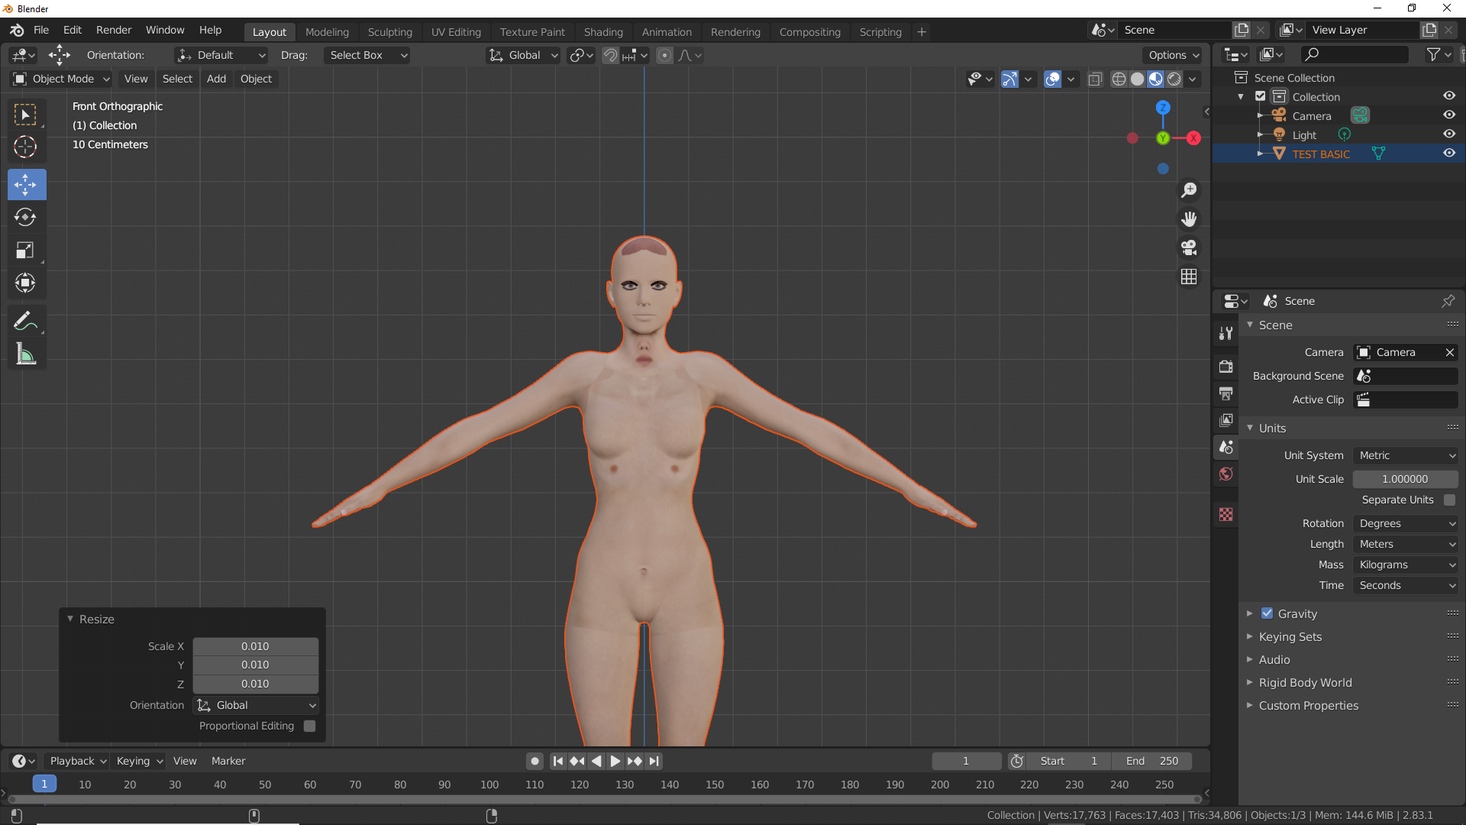Switch orthographic/perspective grid icon
This screenshot has width=1466, height=825.
pyautogui.click(x=1189, y=277)
